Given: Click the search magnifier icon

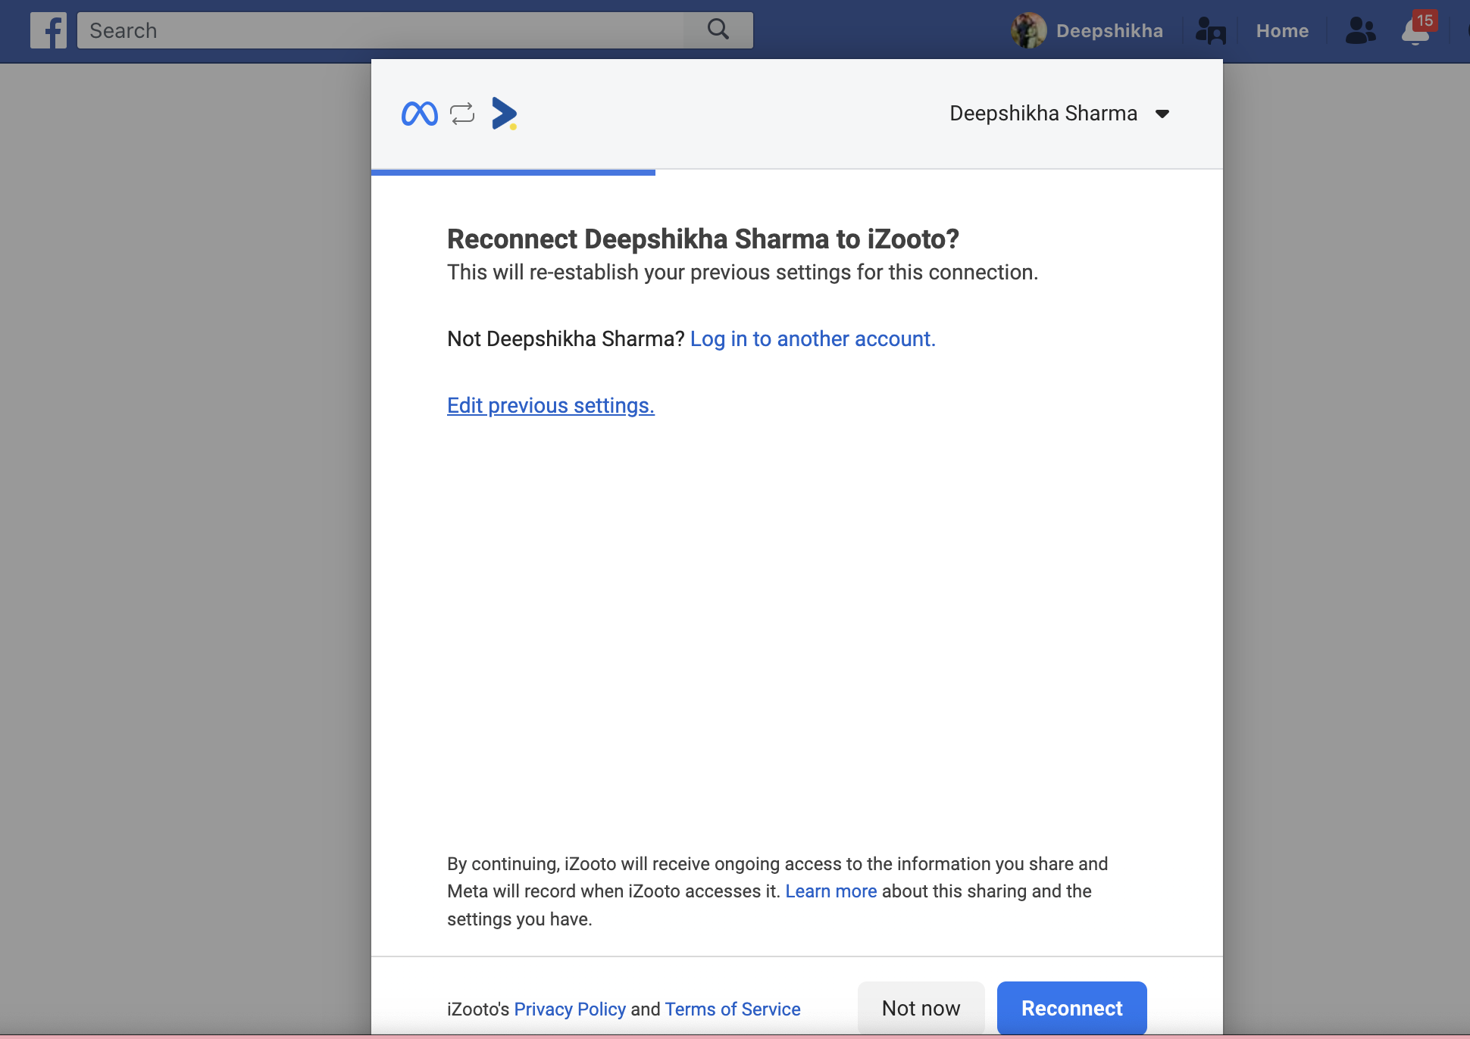Looking at the screenshot, I should (718, 30).
